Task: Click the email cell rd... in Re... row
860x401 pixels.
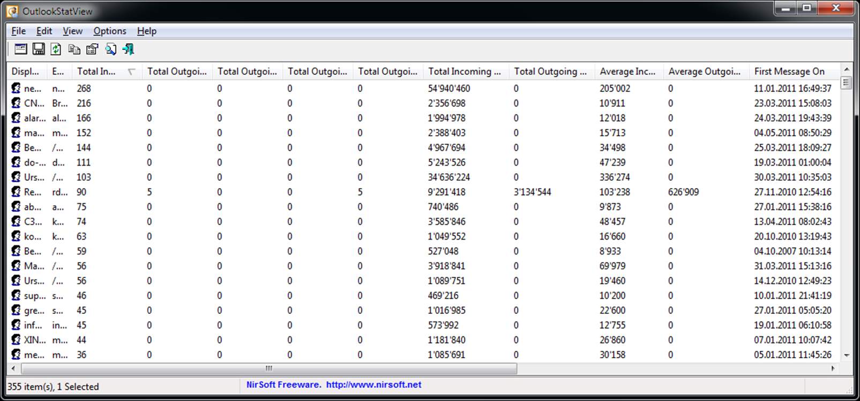Action: pos(59,192)
